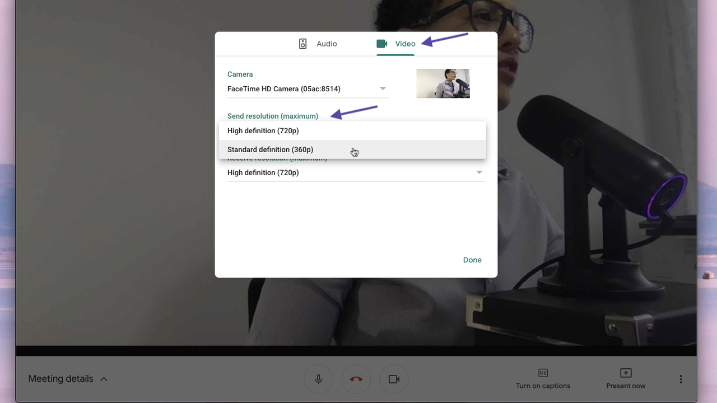
Task: Collapse the Meeting details panel
Action: 104,379
